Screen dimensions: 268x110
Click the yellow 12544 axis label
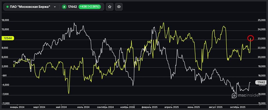(8, 38)
